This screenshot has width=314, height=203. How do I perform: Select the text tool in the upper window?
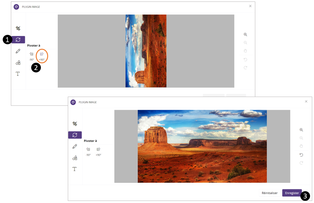(18, 74)
